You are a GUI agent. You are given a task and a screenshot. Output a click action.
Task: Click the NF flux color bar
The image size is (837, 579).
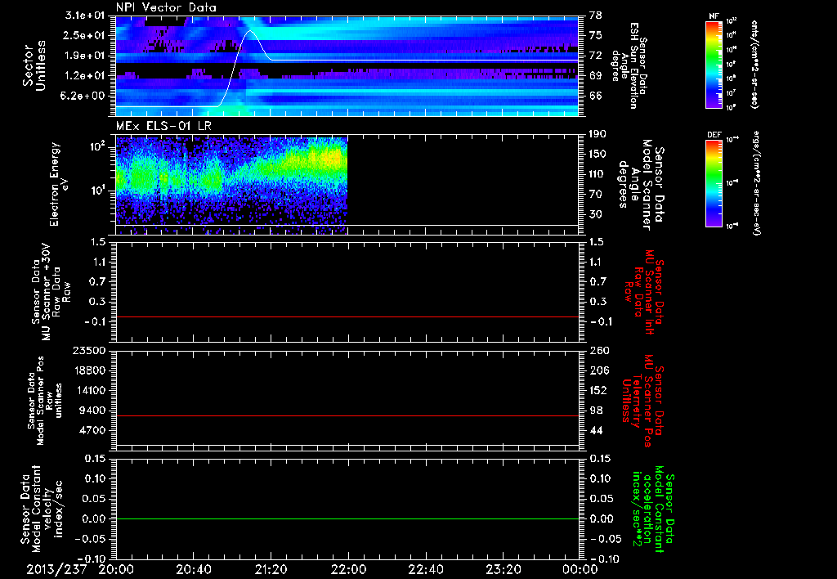714,64
